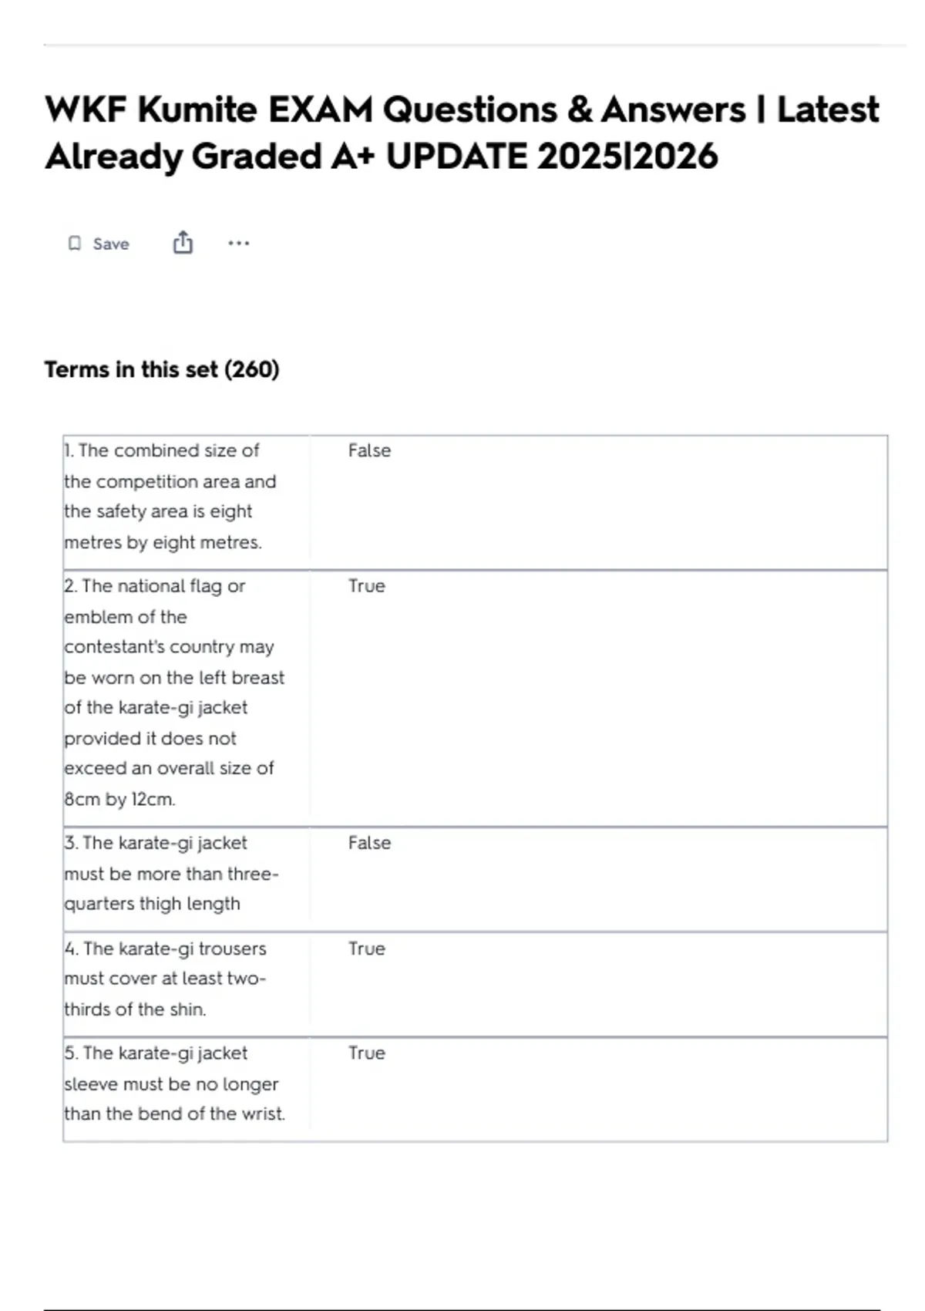Click the WKF Kumite EXAM title heading
Screen dimensions: 925x1311
tap(461, 110)
